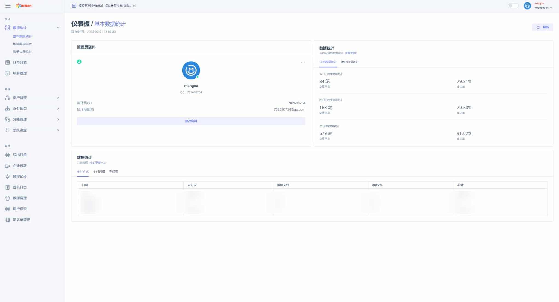Open the mangoa account dropdown
The image size is (559, 302).
[x=543, y=6]
